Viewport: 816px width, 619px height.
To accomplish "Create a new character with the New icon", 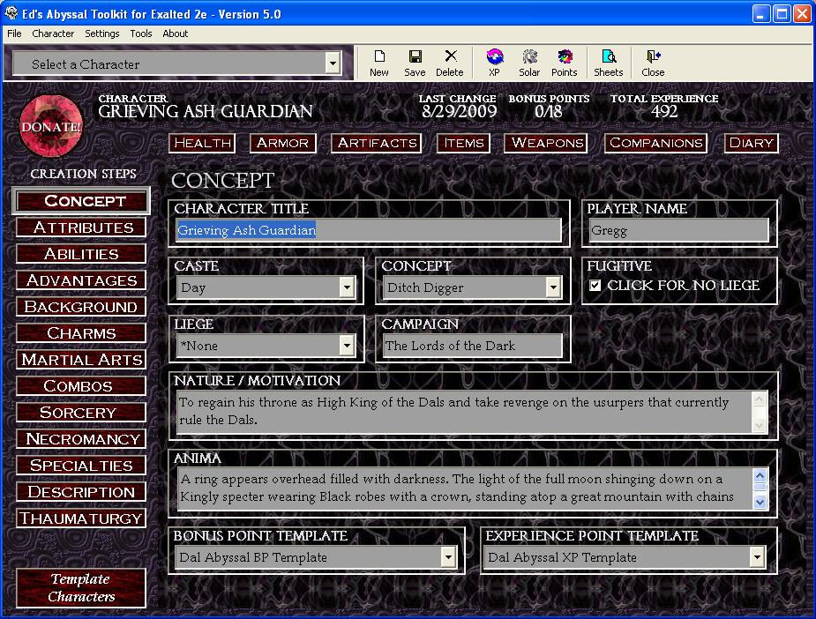I will tap(378, 62).
